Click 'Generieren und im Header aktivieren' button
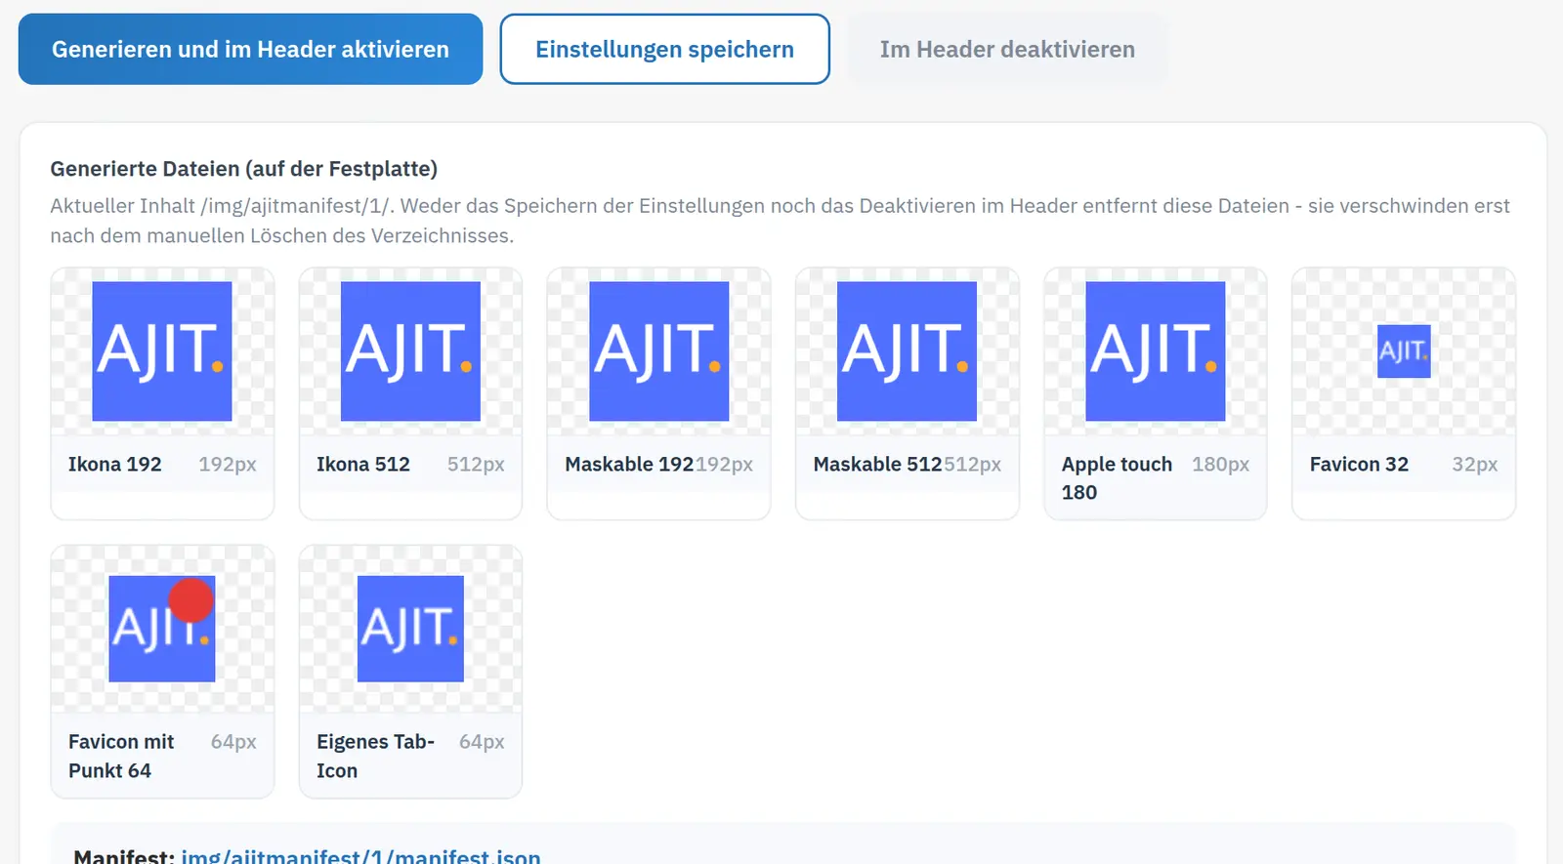This screenshot has width=1563, height=864. click(x=250, y=49)
